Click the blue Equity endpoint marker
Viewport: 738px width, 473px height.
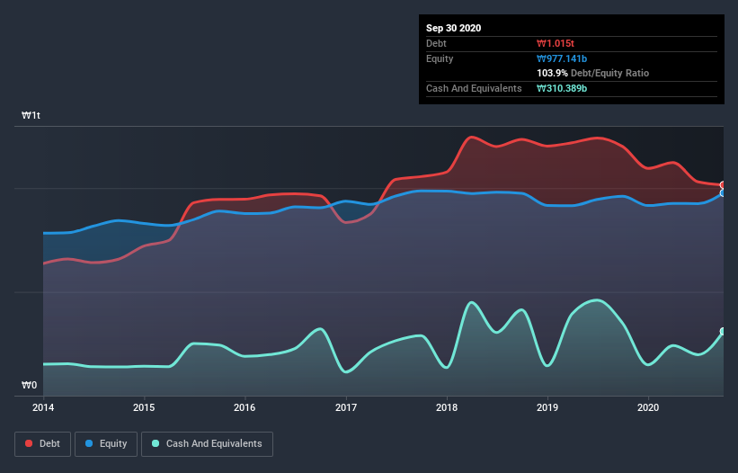point(723,193)
